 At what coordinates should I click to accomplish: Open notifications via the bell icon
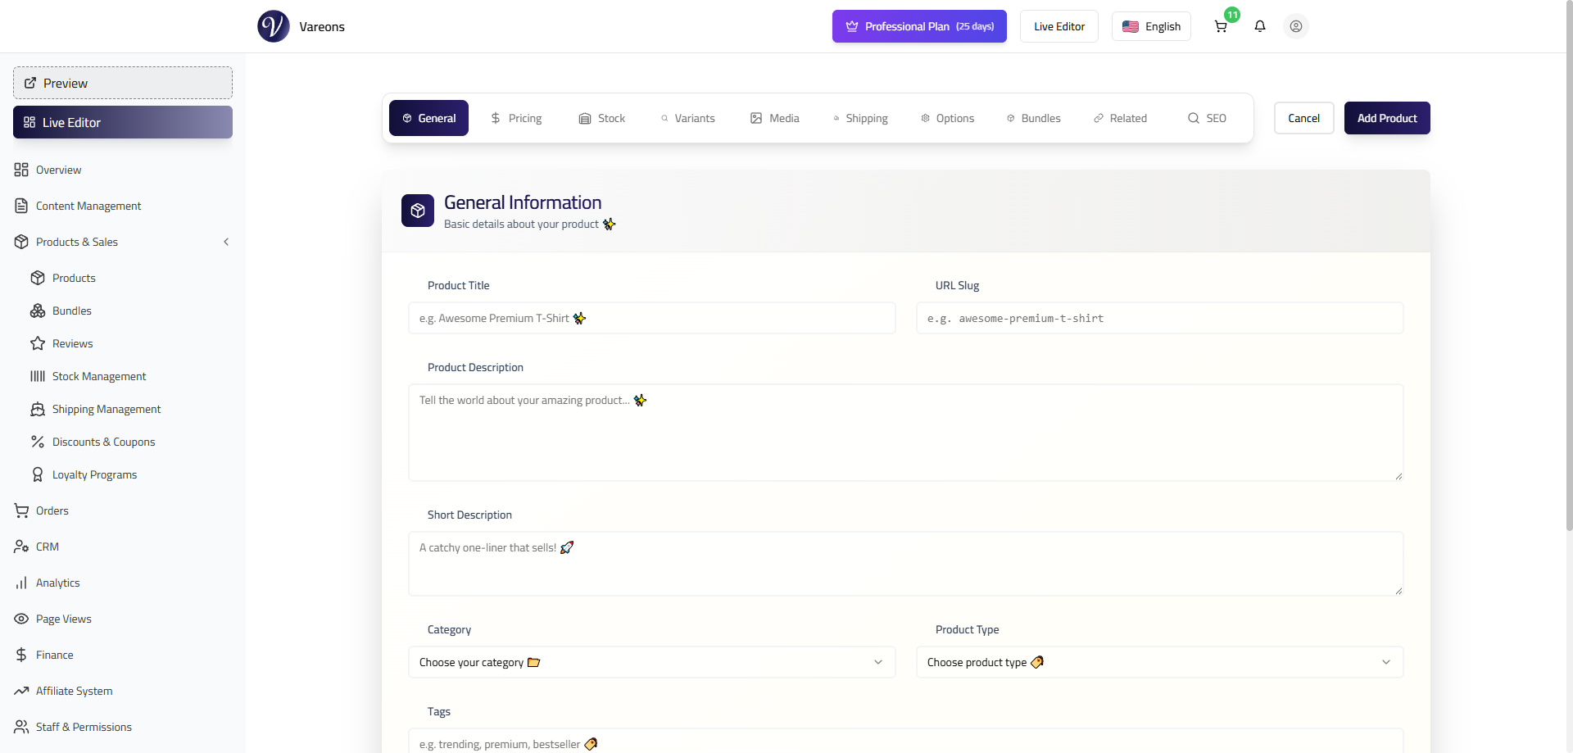coord(1259,26)
